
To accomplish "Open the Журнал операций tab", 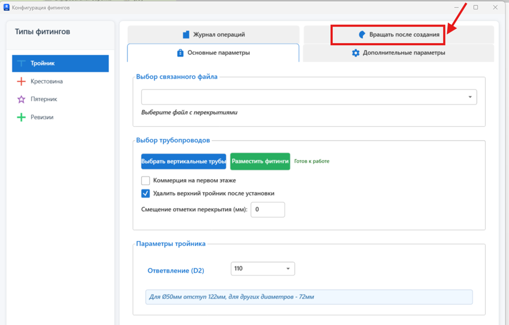I will (x=214, y=34).
